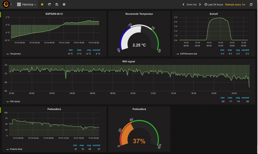Sort Wifi signal legend by current
The image size is (258, 154).
[x=245, y=98]
